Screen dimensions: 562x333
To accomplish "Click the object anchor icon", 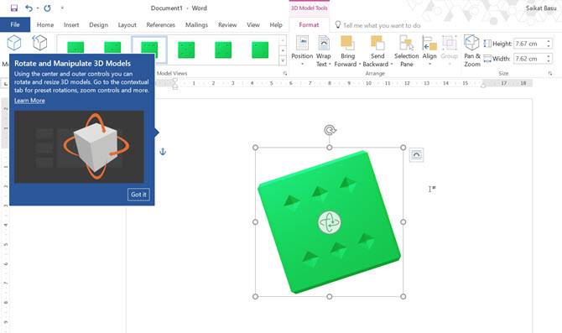I will (163, 152).
